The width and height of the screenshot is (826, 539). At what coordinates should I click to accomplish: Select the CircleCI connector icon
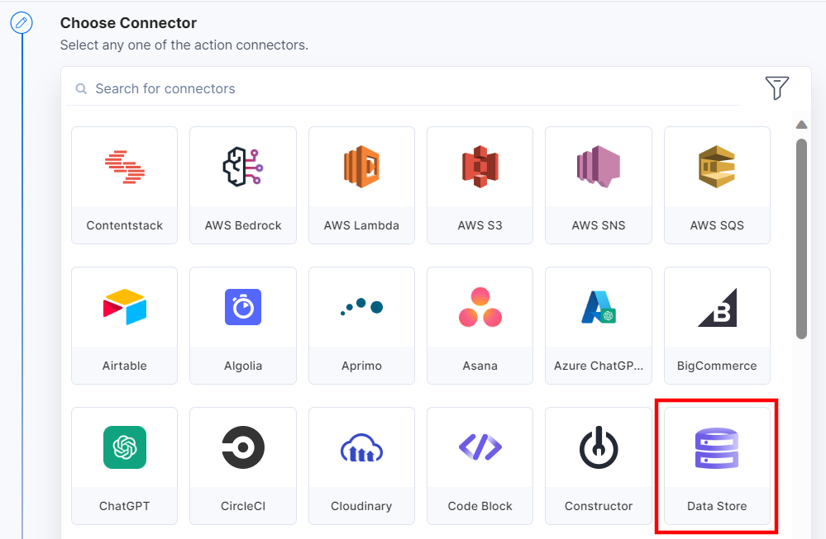click(243, 447)
